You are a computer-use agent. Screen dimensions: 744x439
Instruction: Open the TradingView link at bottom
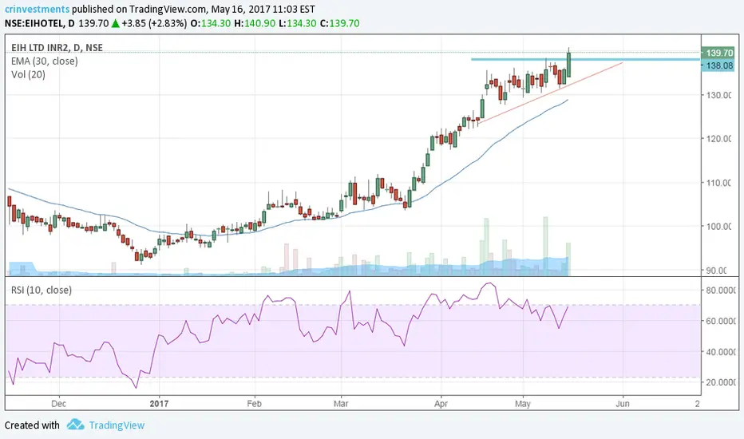[117, 425]
